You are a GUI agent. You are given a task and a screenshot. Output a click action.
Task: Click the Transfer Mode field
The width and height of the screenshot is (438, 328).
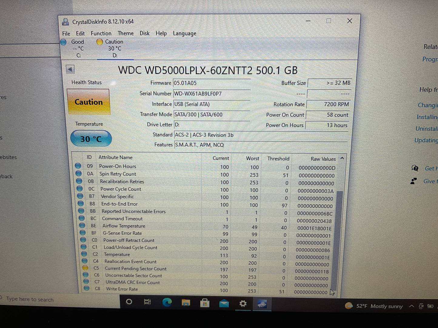click(x=212, y=115)
